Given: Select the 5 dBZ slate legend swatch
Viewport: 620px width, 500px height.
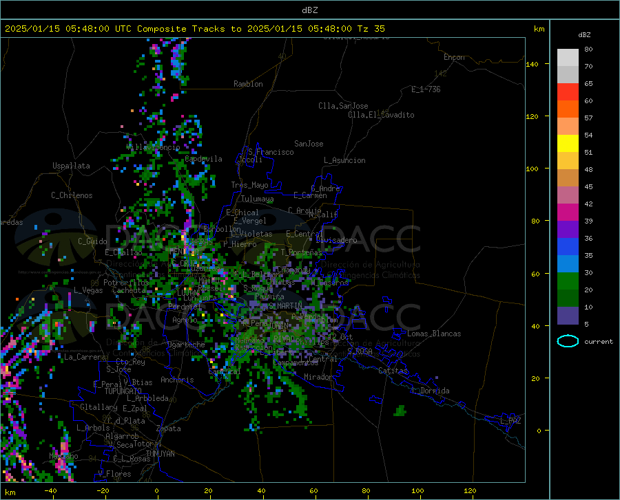Looking at the screenshot, I should pos(568,316).
